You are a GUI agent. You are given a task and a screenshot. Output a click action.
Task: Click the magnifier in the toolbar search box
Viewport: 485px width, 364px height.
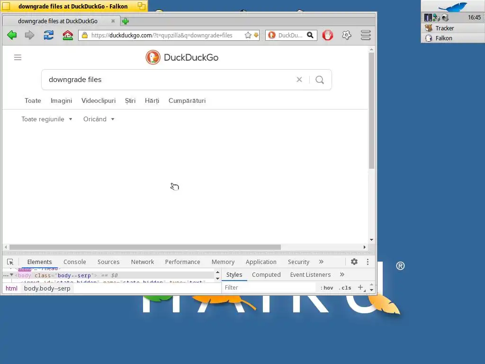(x=310, y=35)
